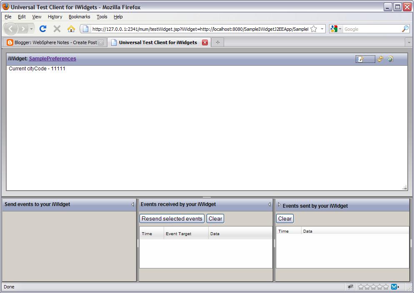Open the File menu

tap(8, 17)
